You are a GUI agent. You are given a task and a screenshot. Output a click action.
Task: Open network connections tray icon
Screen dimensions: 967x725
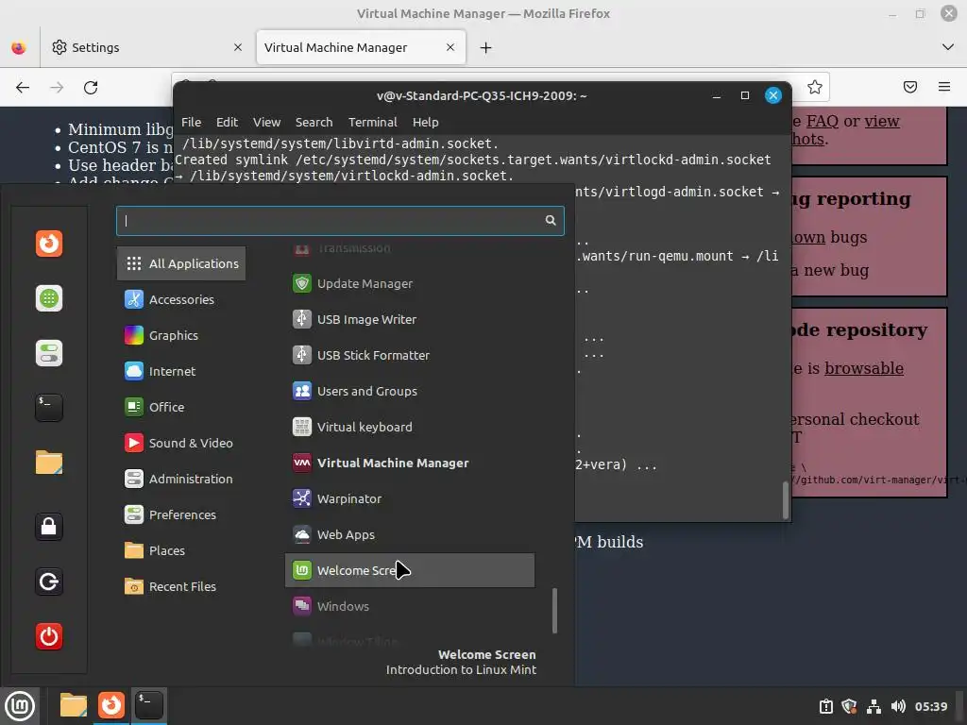874,706
